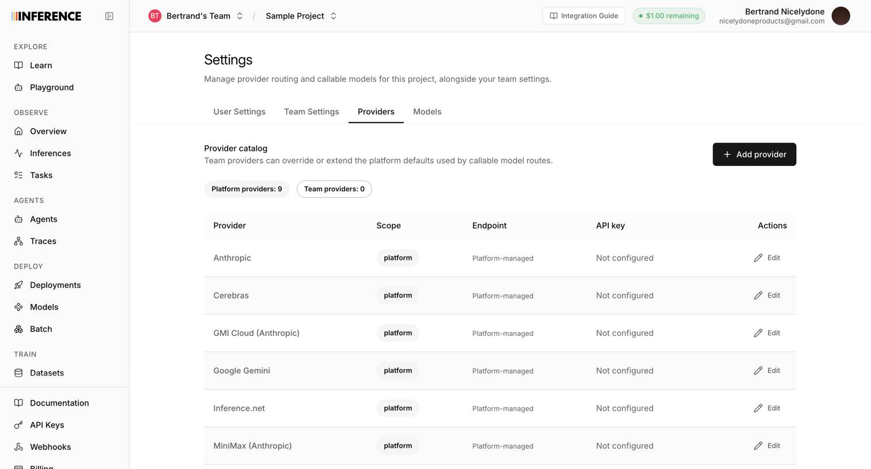
Task: Click the BT team avatar badge
Action: click(155, 16)
